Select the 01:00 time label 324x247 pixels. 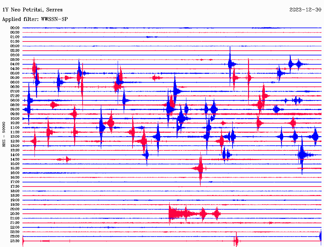pyautogui.click(x=15, y=37)
